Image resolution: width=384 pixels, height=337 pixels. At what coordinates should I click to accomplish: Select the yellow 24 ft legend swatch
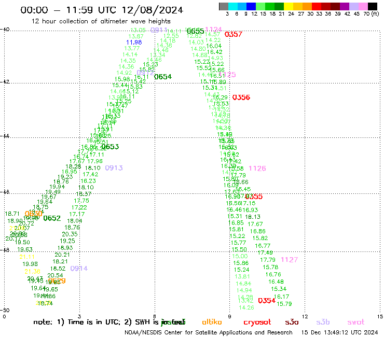point(289,6)
